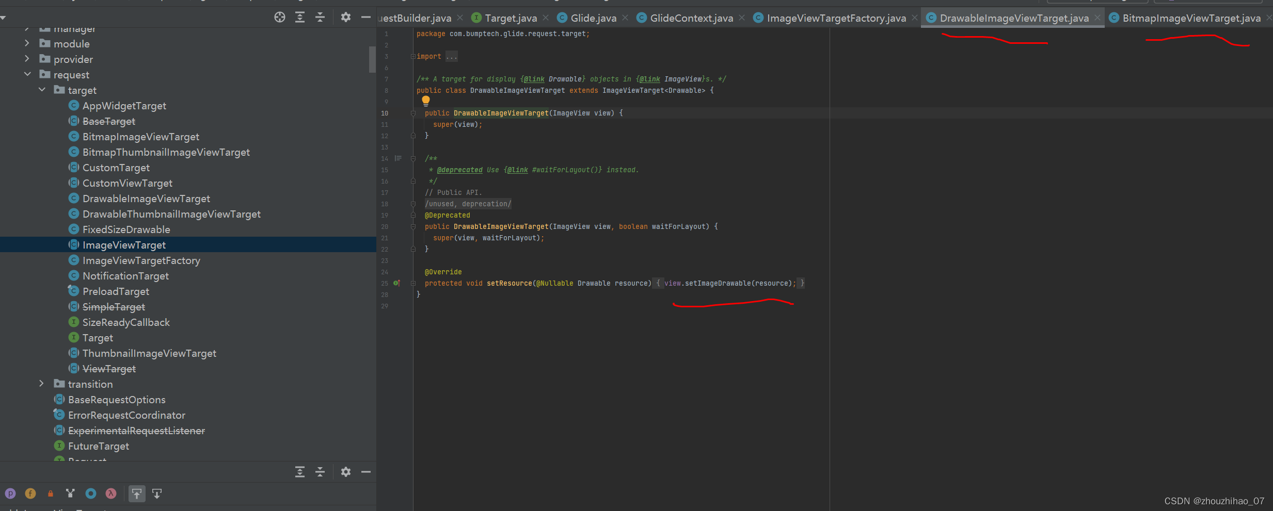The image size is (1273, 511).
Task: Click ImageViewTarget superclass name in code
Action: point(633,90)
